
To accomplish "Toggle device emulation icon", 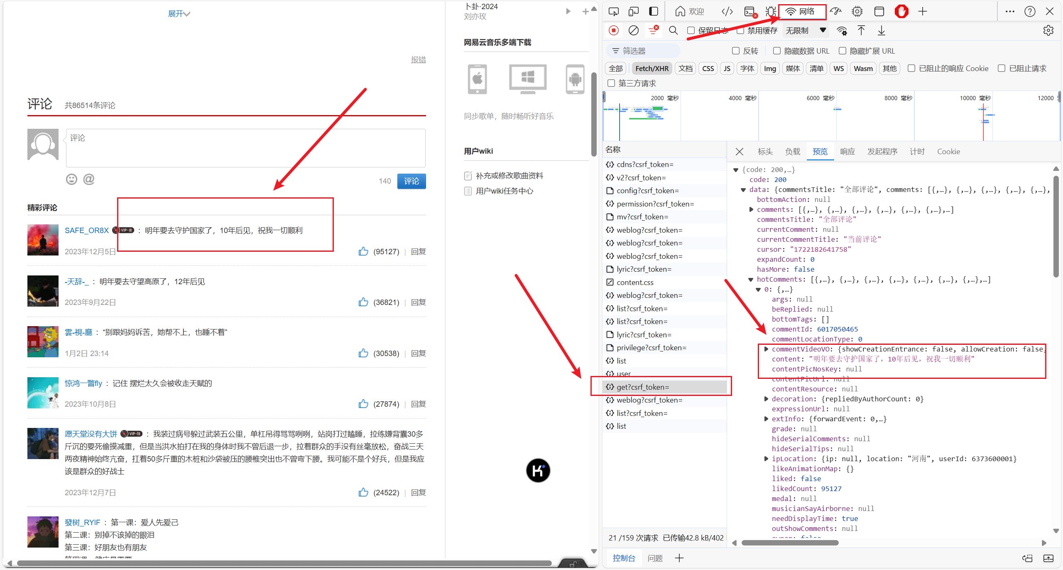I will [633, 12].
